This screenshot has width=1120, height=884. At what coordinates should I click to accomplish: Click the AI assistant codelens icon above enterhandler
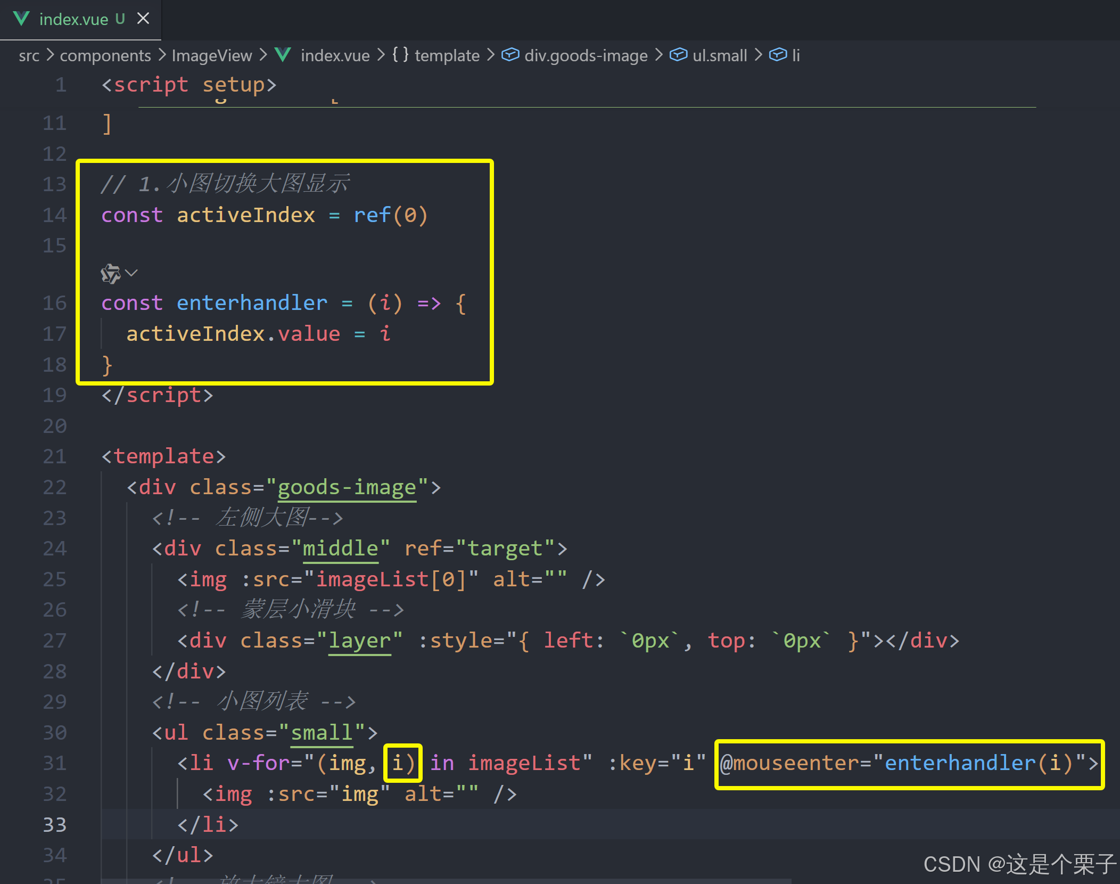pyautogui.click(x=111, y=274)
